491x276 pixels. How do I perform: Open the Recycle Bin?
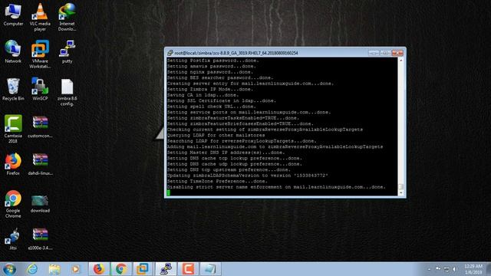click(13, 89)
